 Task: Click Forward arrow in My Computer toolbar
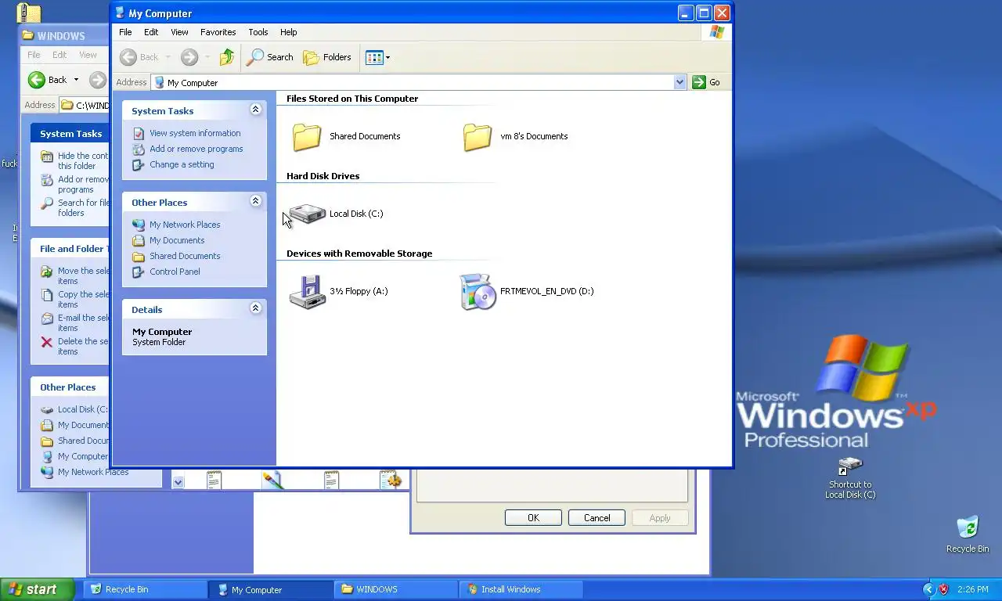point(189,57)
